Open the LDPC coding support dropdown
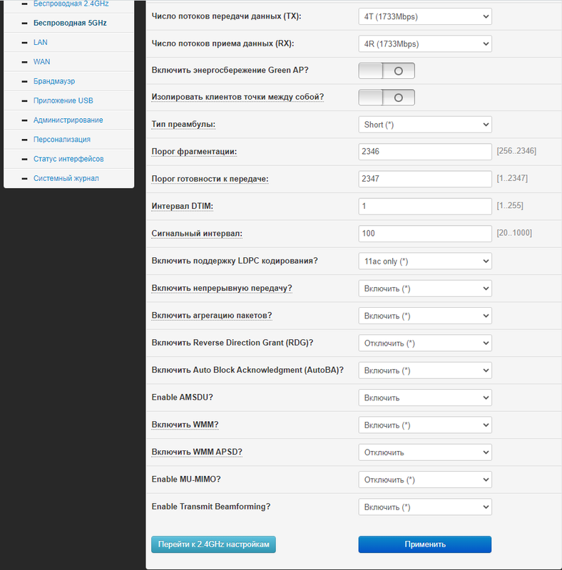The width and height of the screenshot is (562, 570). pyautogui.click(x=425, y=261)
